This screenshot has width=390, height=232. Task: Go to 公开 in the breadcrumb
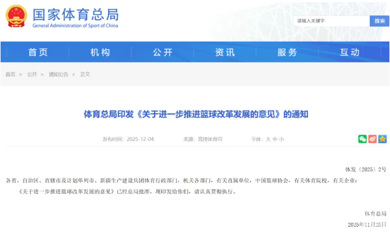pyautogui.click(x=32, y=74)
